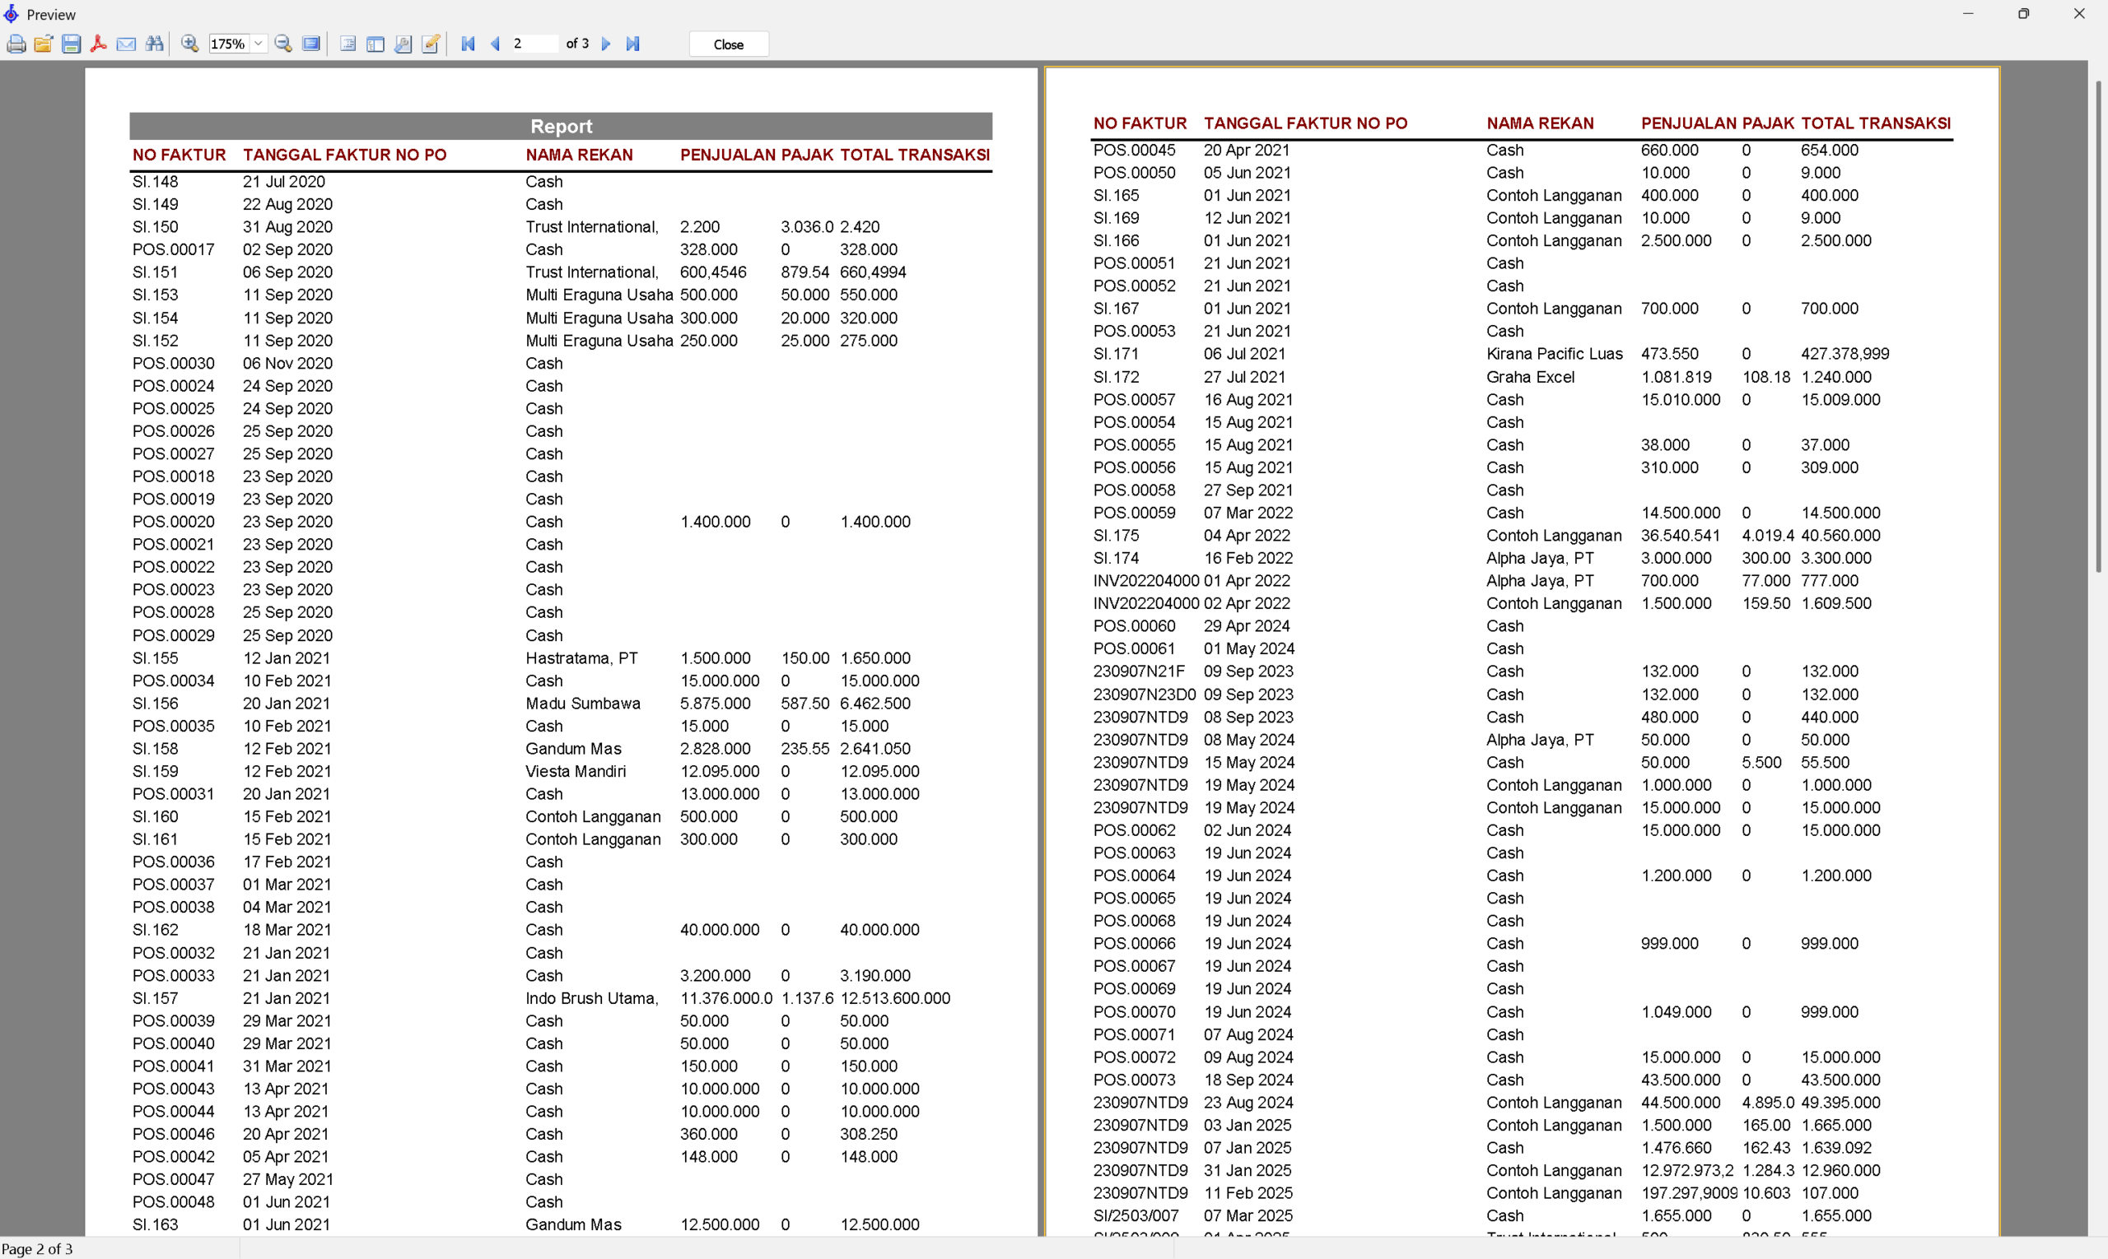Image resolution: width=2108 pixels, height=1259 pixels.
Task: Click the Preview application icon in title bar
Action: coord(11,15)
